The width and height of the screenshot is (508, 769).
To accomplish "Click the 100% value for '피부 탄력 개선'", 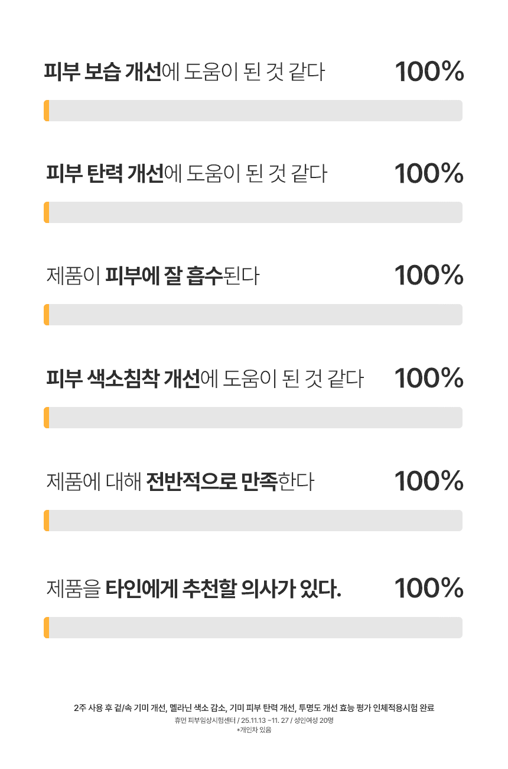I will [429, 174].
